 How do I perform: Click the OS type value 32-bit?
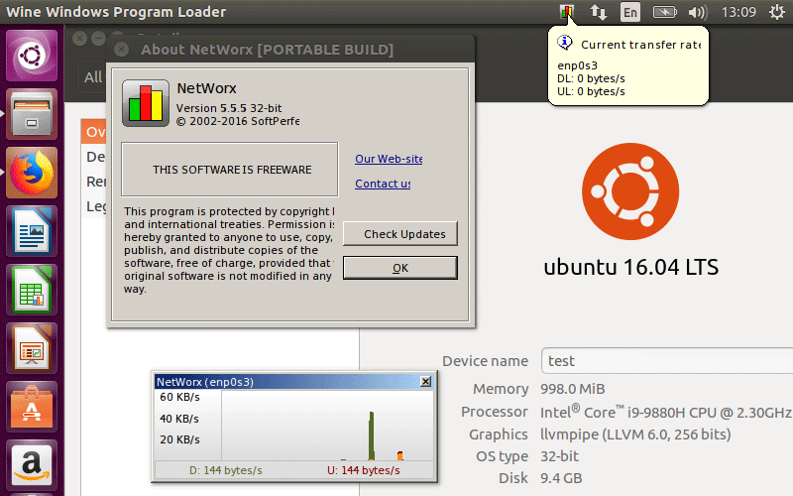point(559,456)
